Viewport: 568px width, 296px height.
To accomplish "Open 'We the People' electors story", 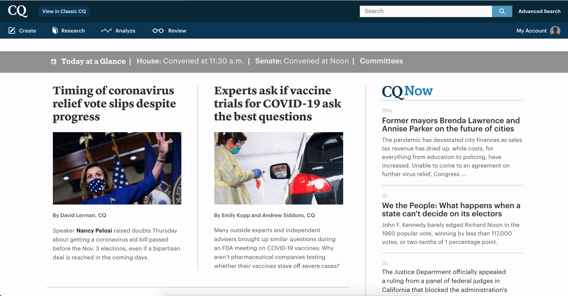I will (x=451, y=209).
